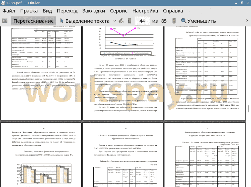
Task: Click the Okular app icon in title bar
Action: click(x=3, y=3)
